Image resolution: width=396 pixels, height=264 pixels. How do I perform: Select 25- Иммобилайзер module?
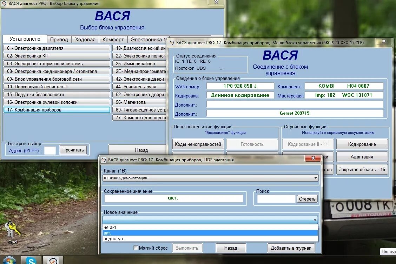pyautogui.click(x=139, y=63)
